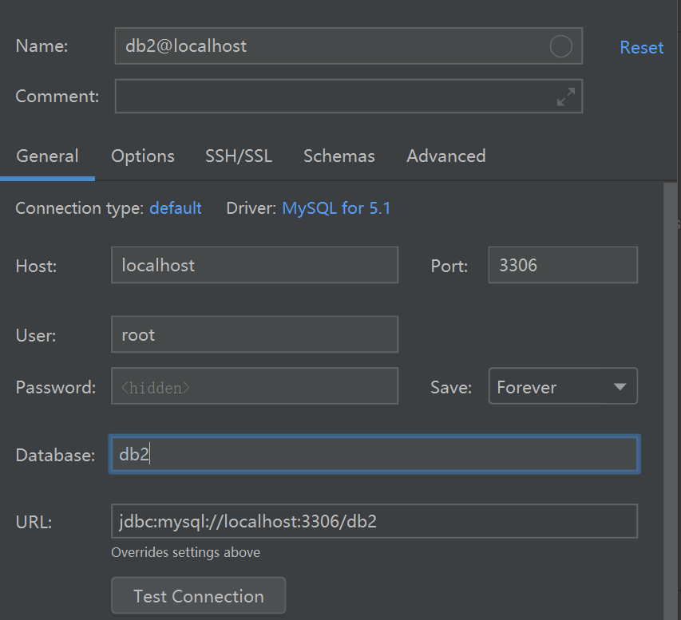Select the Schemas tab

pos(339,156)
